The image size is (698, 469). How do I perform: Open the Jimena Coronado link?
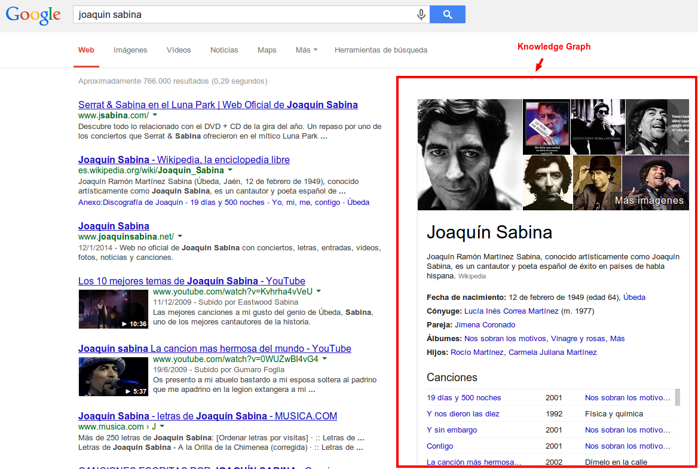(x=485, y=325)
